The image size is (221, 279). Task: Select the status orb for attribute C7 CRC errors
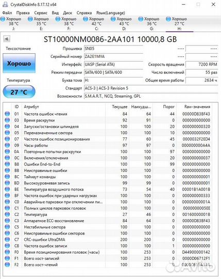coord(7,240)
